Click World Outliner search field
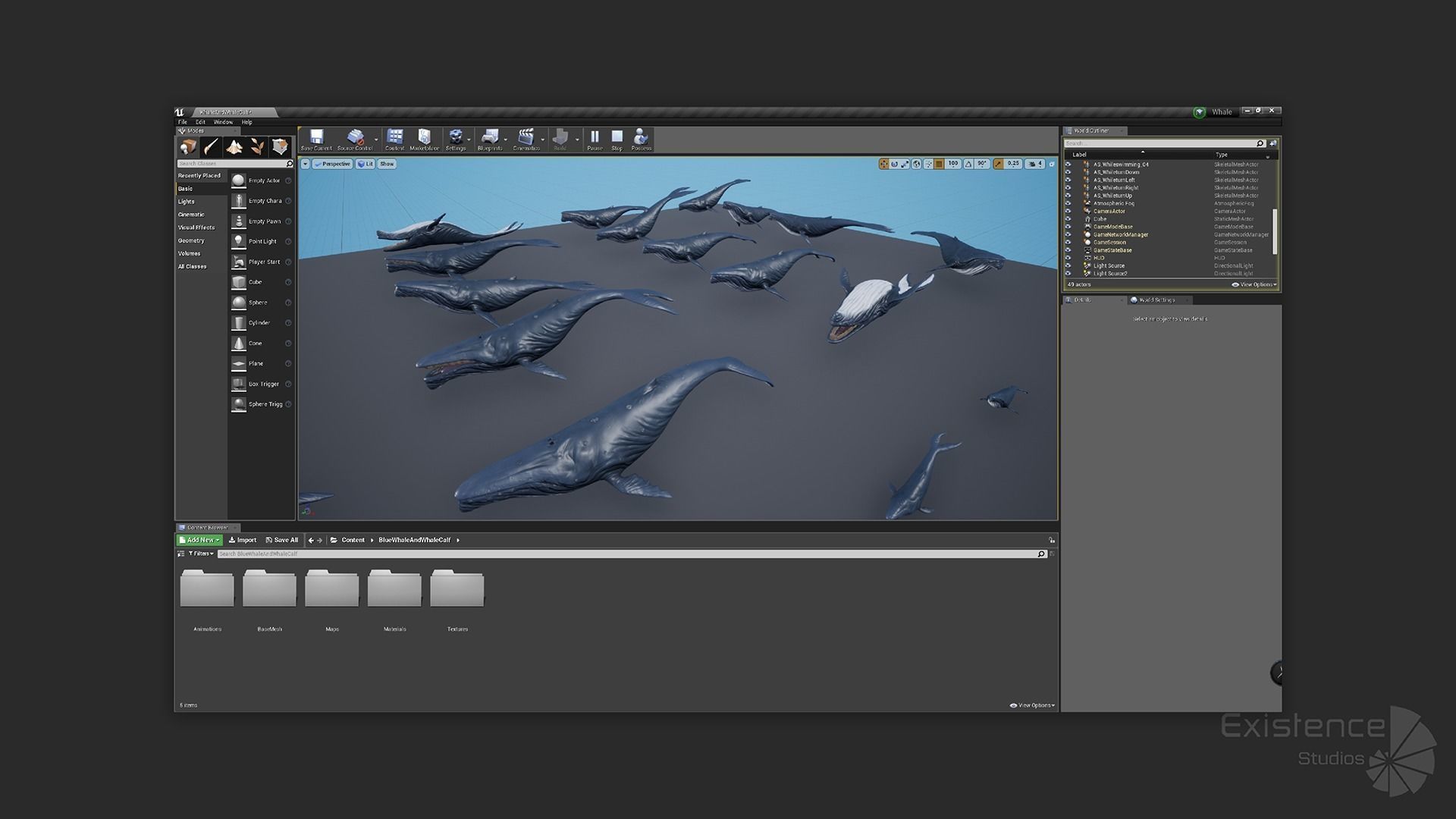 (1164, 143)
